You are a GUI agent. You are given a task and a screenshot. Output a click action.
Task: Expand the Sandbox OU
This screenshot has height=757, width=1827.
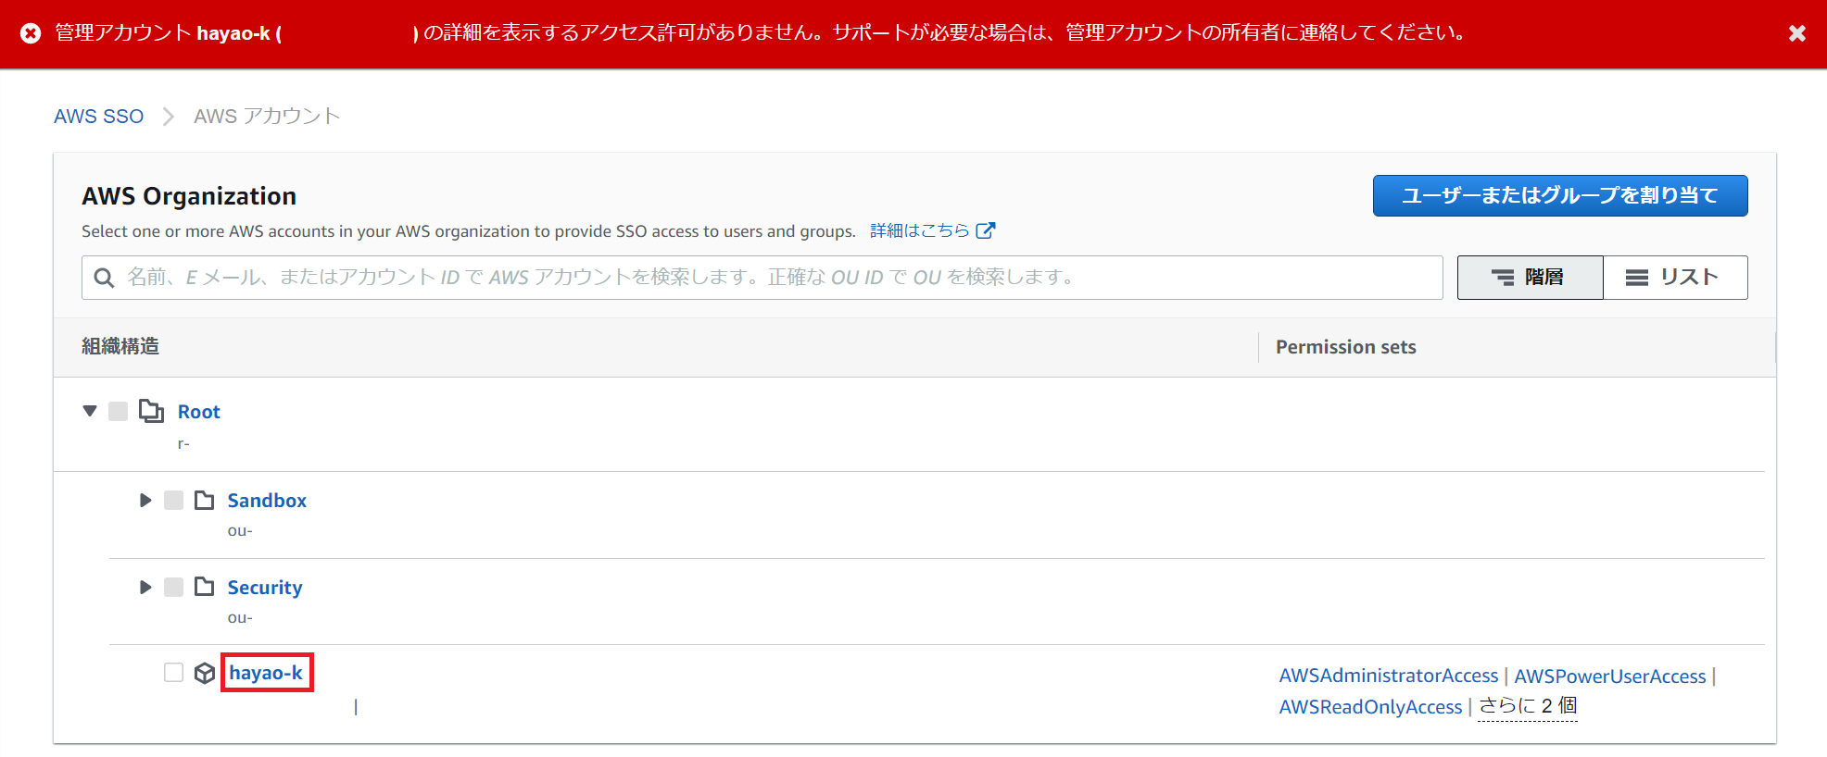[x=145, y=501]
